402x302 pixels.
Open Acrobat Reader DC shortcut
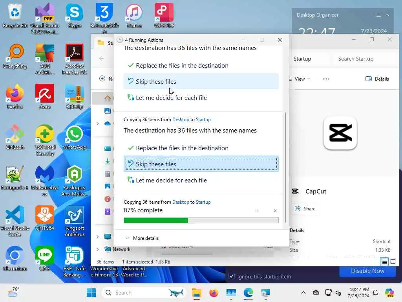click(74, 59)
